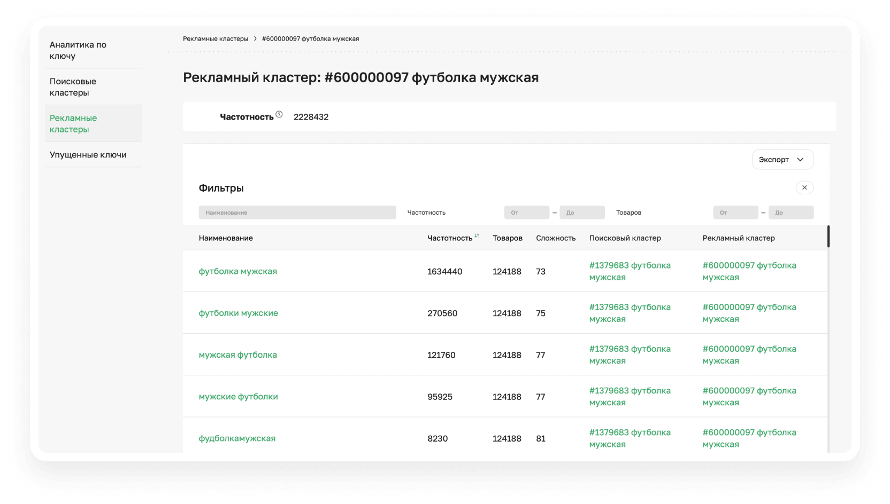890x504 pixels.
Task: Click the Наименование filter input field
Action: coord(297,212)
